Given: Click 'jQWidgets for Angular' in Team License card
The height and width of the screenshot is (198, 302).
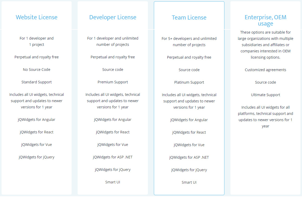Looking at the screenshot, I should point(189,120).
